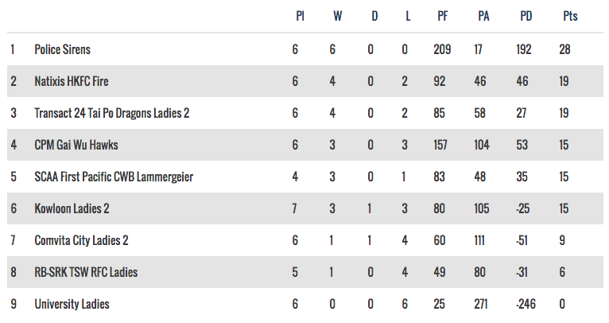The image size is (609, 323).
Task: Sort standings by PD header
Action: 526,16
